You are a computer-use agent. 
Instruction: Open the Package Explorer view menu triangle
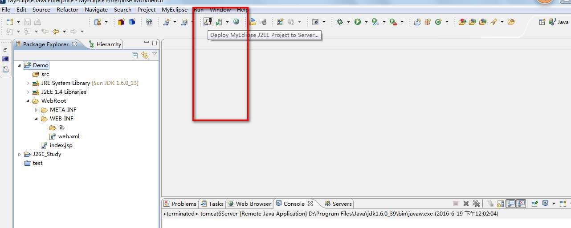pos(155,53)
